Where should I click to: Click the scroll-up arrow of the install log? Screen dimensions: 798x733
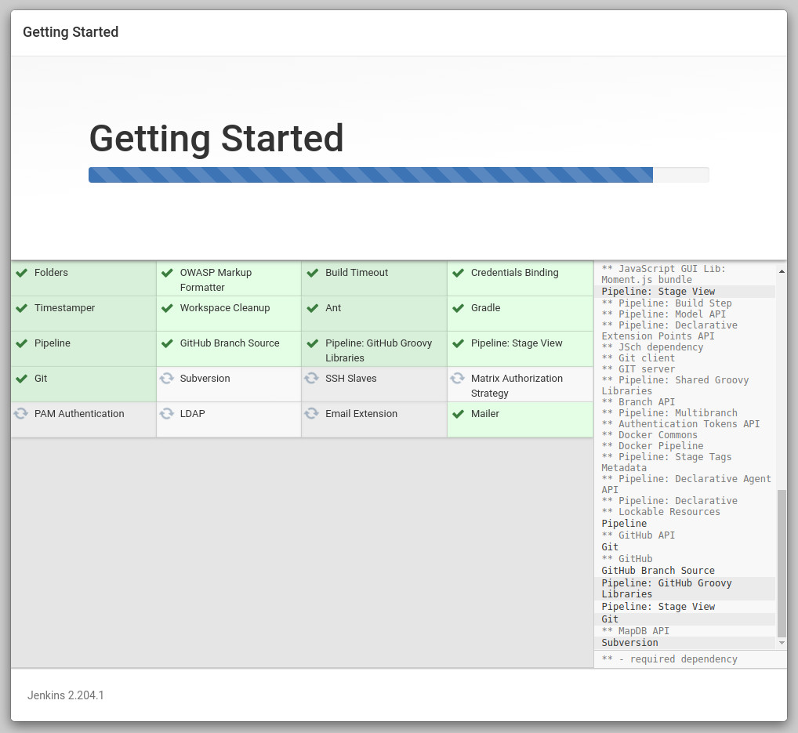[x=782, y=271]
